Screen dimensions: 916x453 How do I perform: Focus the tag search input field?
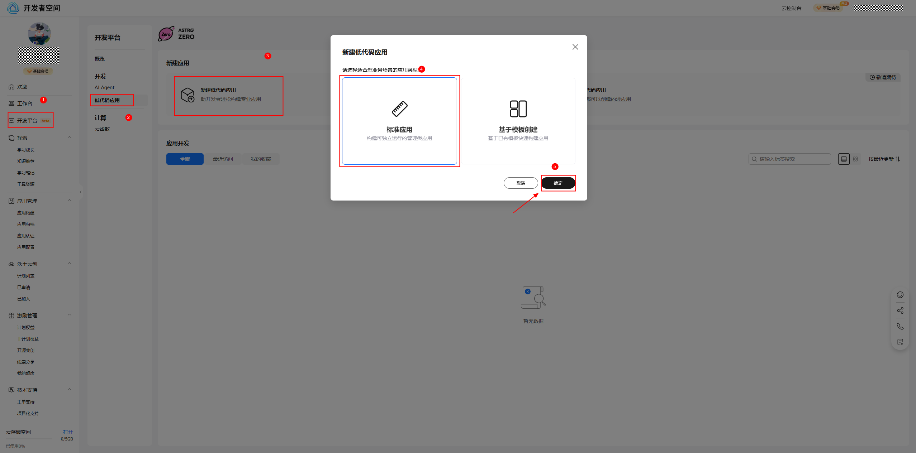coord(792,159)
